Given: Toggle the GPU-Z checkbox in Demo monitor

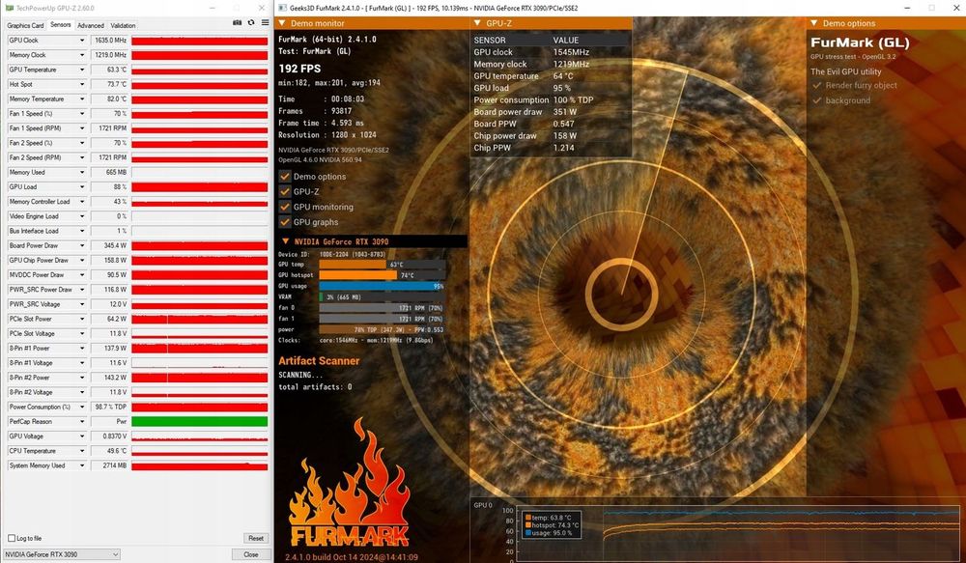Looking at the screenshot, I should tap(285, 191).
